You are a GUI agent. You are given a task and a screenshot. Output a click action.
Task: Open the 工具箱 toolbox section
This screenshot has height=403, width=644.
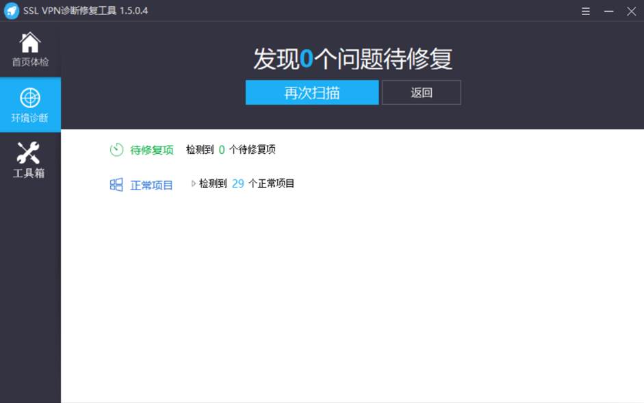pos(30,160)
